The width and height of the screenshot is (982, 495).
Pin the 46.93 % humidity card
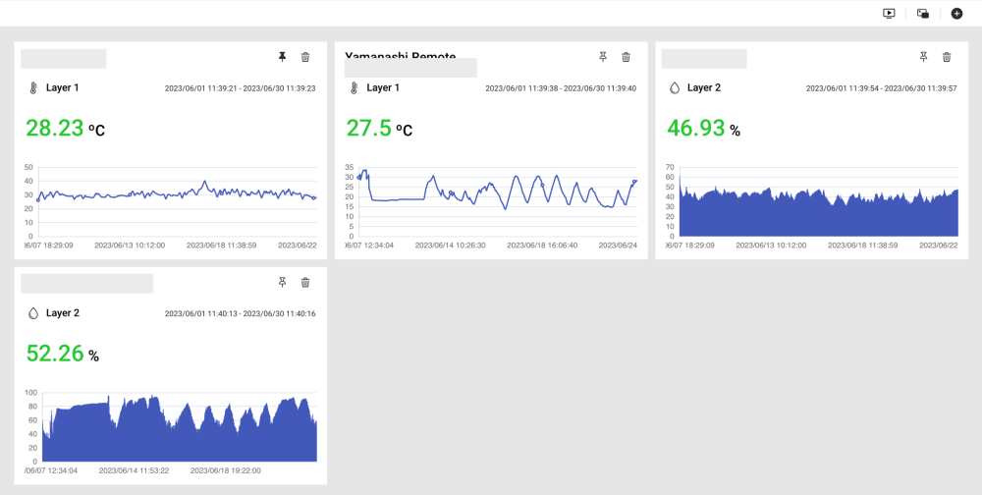[923, 57]
